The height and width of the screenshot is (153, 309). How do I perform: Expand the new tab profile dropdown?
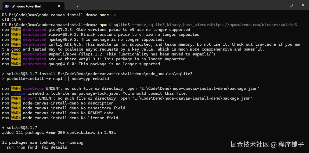tap(78, 6)
